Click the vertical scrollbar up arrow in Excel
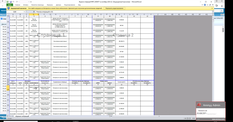Image resolution: width=233 pixels, height=122 pixels. 213,16
